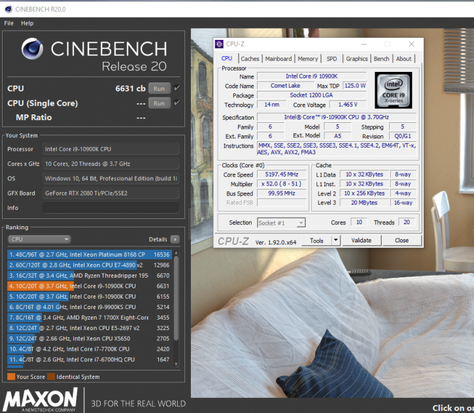Screen dimensions: 474x413
Task: Click the CPU-Z window title icon
Action: pos(219,44)
